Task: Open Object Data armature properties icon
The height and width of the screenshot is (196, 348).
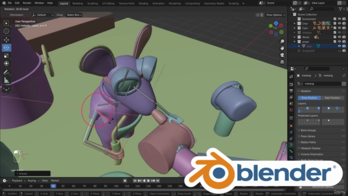Action: pos(291,145)
